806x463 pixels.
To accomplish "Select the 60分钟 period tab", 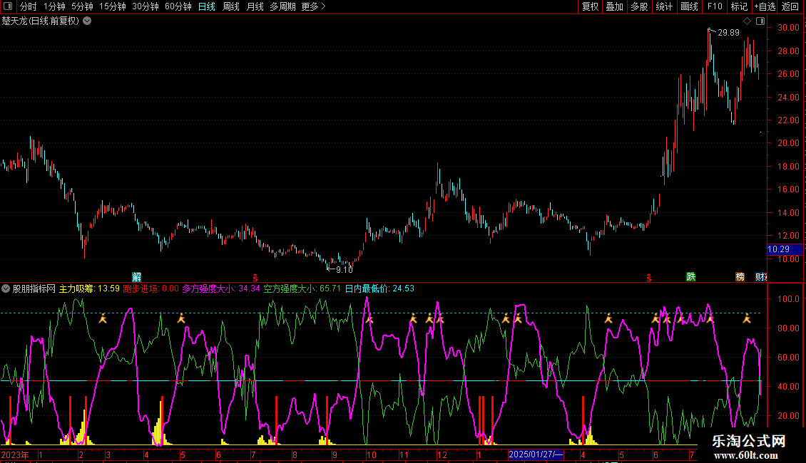I will coord(178,7).
